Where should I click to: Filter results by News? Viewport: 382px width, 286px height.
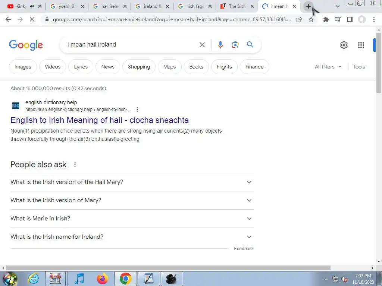pyautogui.click(x=108, y=67)
